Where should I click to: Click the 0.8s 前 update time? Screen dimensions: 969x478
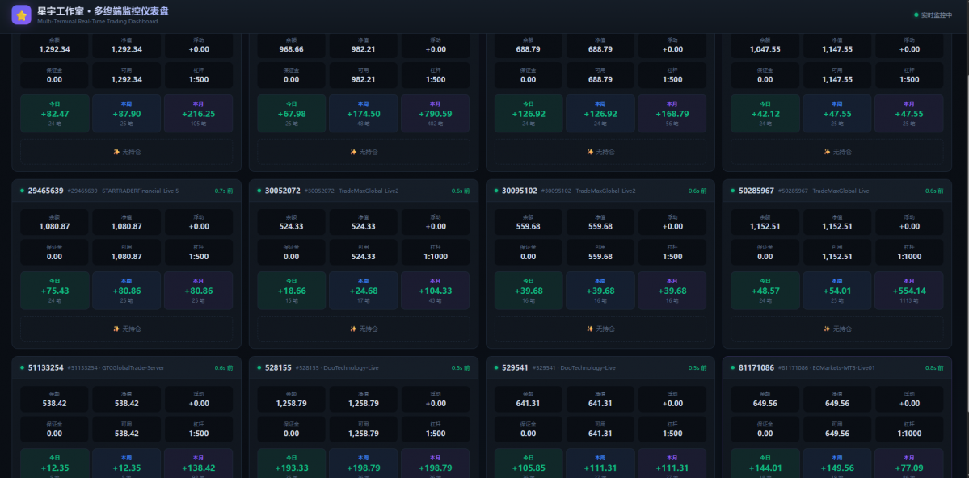click(x=934, y=368)
